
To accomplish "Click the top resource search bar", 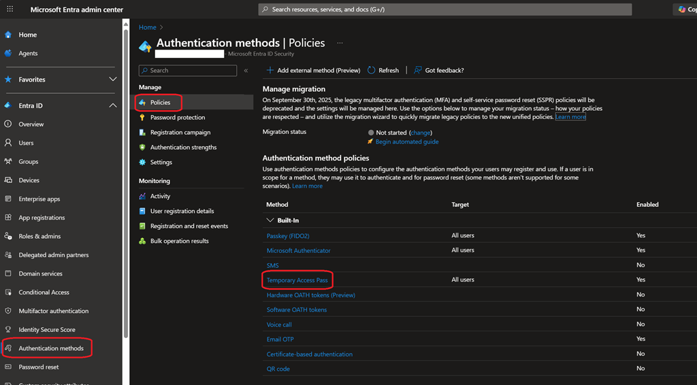I will tap(445, 10).
